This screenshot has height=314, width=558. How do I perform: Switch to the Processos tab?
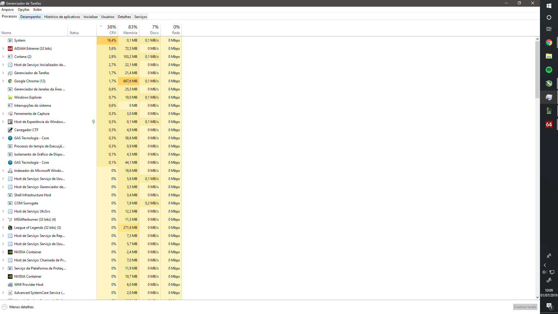pyautogui.click(x=9, y=16)
